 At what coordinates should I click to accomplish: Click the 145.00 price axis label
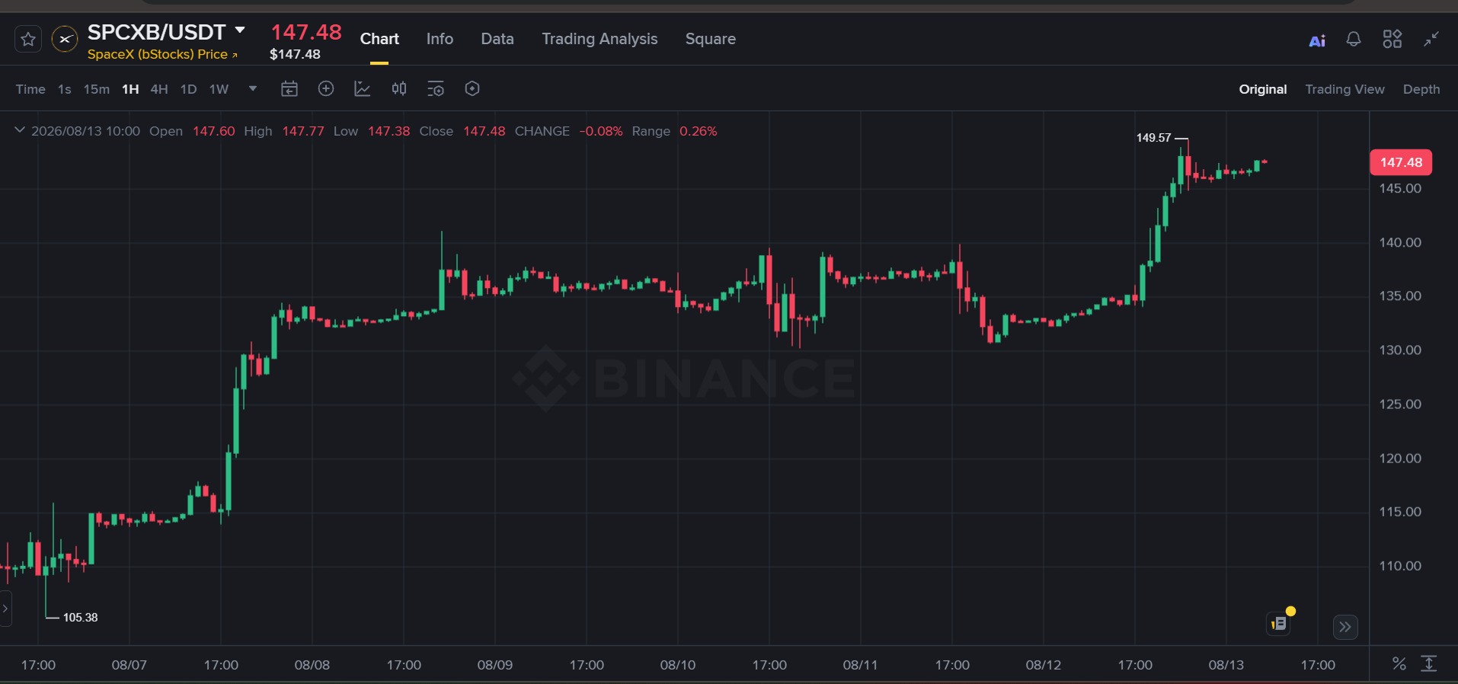1400,188
